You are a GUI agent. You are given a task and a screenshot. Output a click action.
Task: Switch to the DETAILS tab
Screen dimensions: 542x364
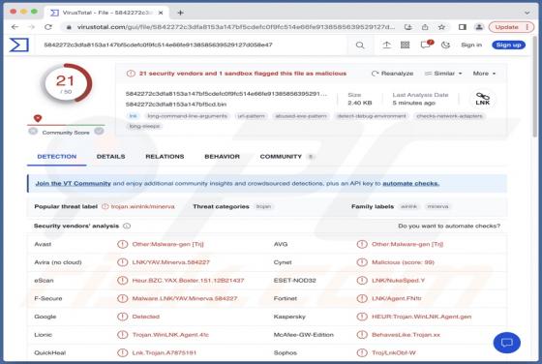coord(110,157)
